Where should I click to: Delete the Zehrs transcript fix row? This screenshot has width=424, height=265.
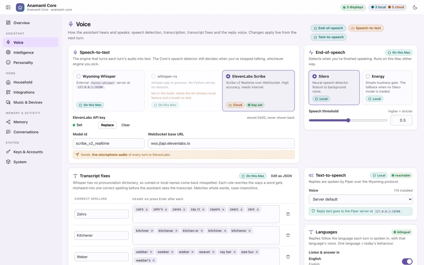coord(288,214)
